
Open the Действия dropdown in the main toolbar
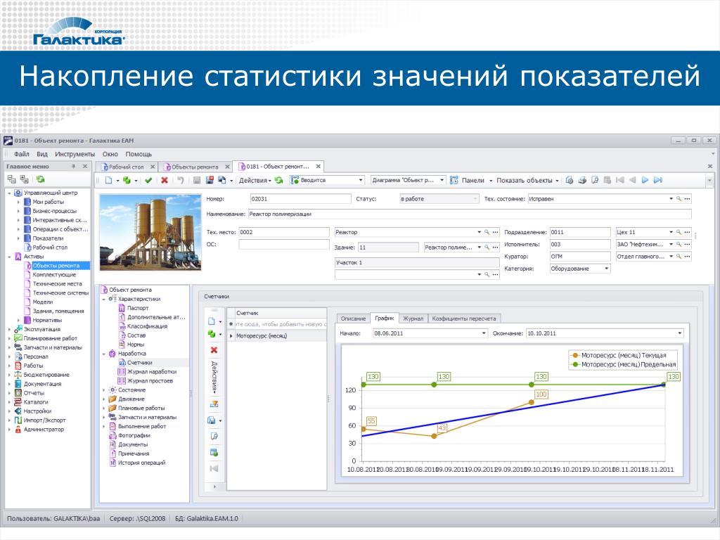(255, 181)
